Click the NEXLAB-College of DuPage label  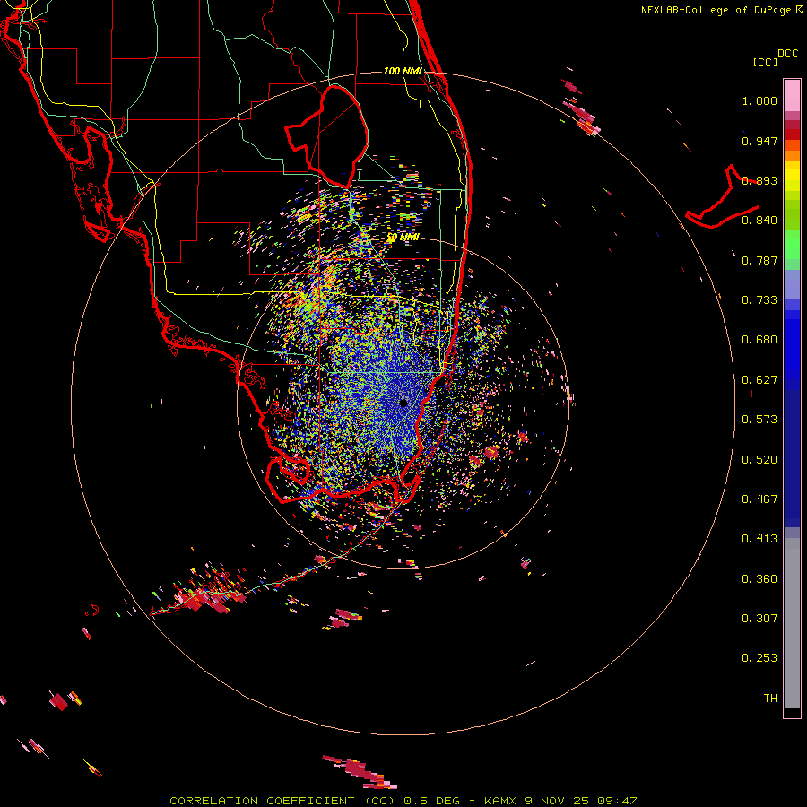716,10
